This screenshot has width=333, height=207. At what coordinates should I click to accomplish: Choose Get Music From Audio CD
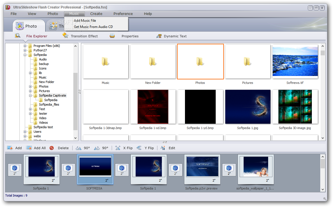point(93,27)
